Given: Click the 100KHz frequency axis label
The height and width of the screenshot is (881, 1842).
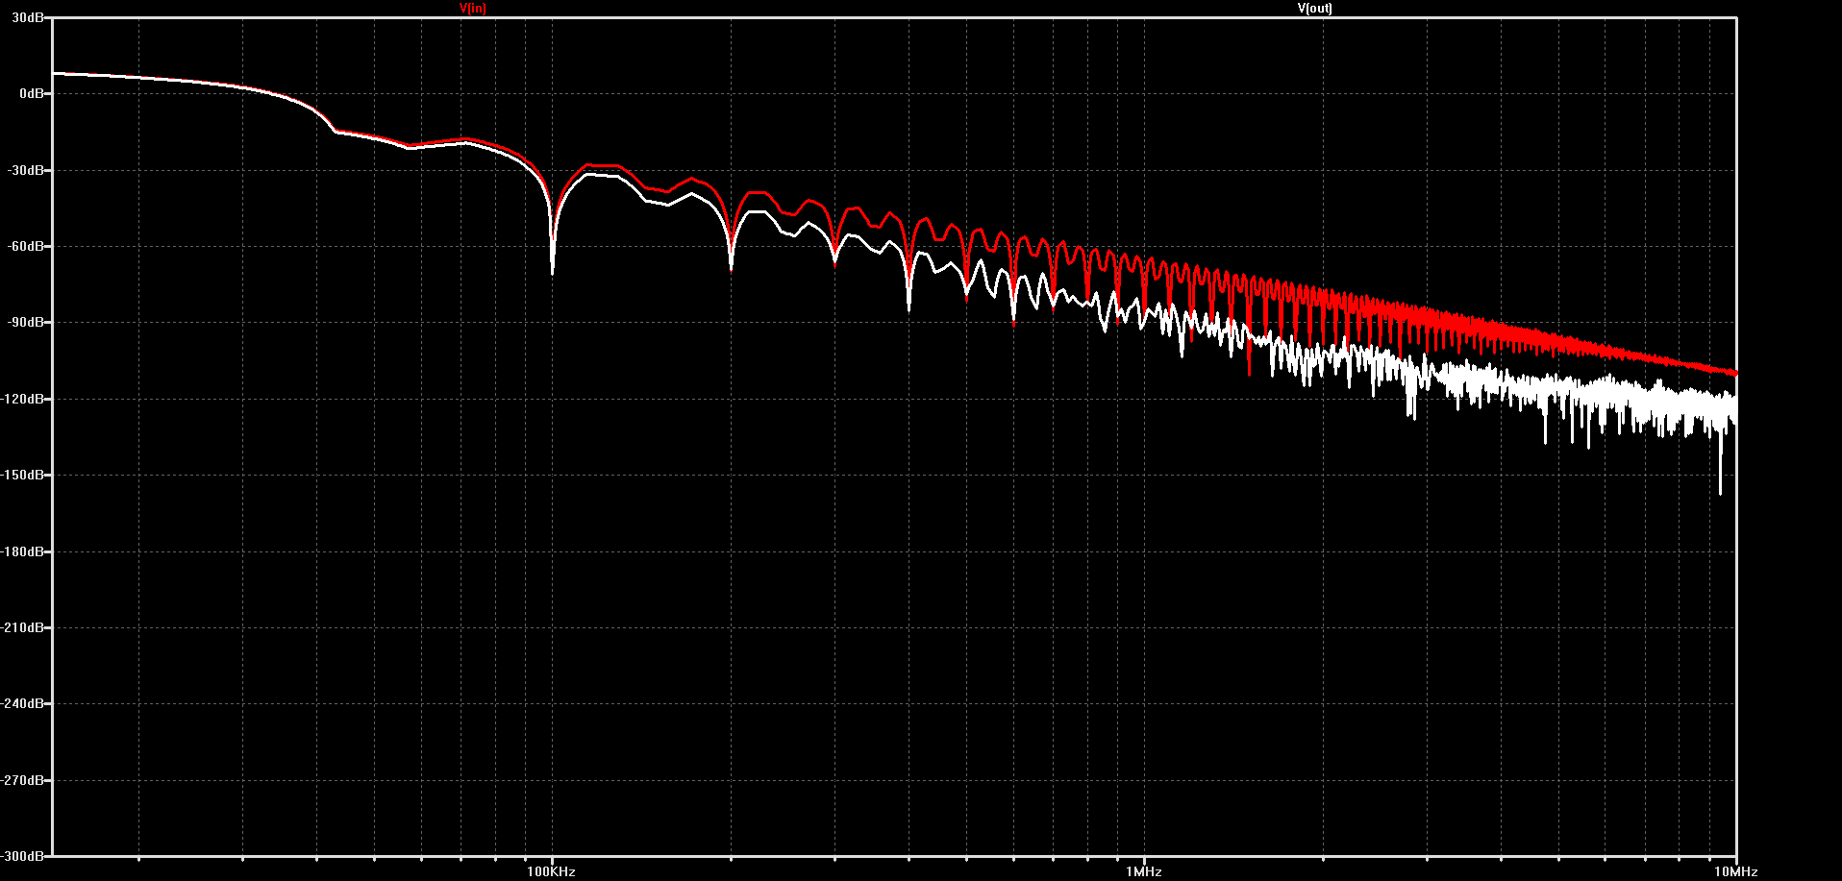Looking at the screenshot, I should 552,871.
